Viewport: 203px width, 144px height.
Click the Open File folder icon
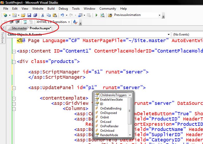pos(23,15)
